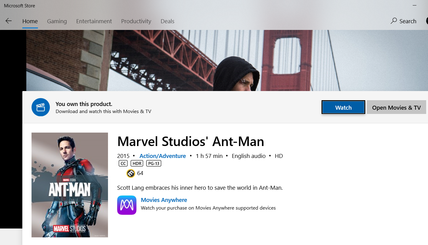Open the Movies Anywhere link

164,200
